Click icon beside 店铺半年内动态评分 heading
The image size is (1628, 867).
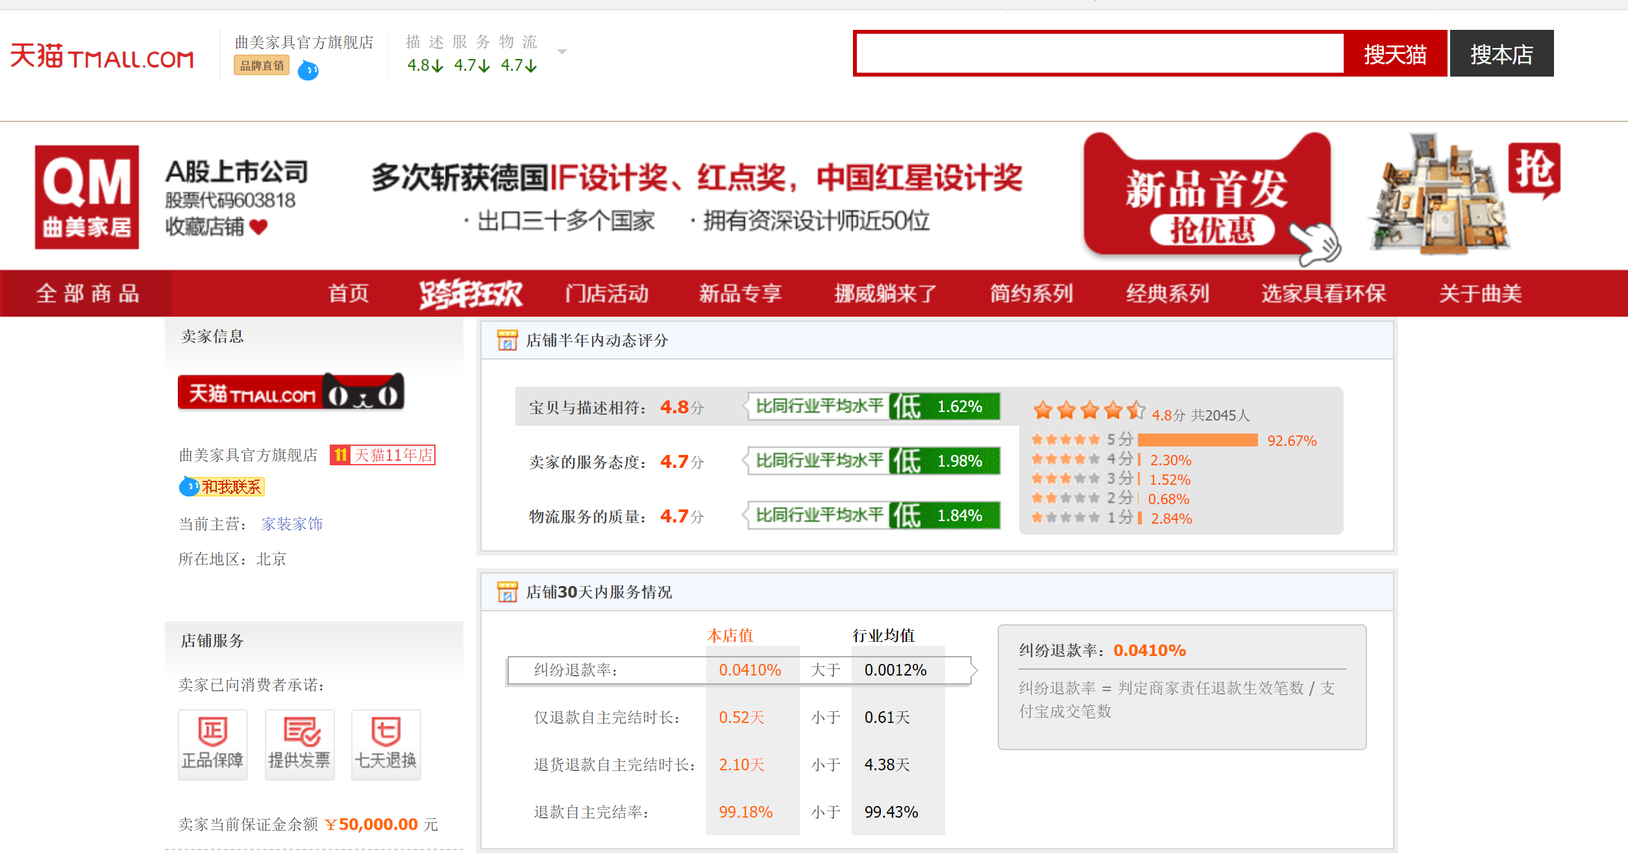(x=507, y=340)
